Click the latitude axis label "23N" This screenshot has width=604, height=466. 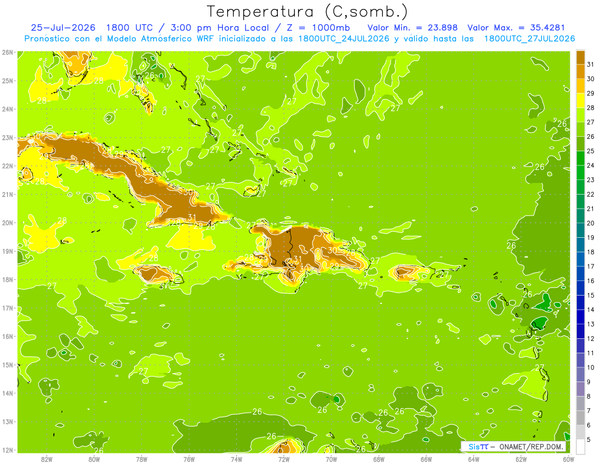(7, 137)
